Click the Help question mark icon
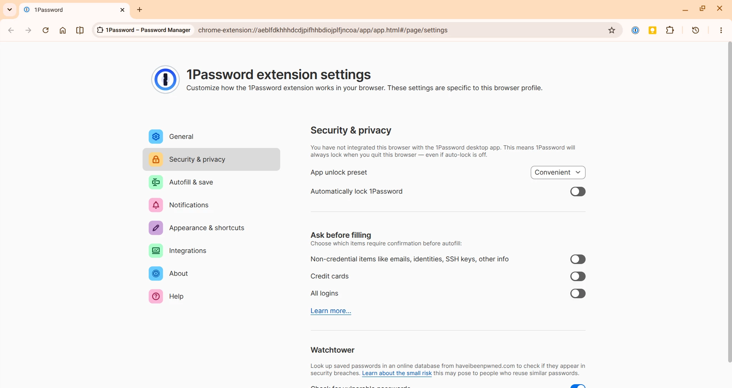 [x=156, y=296]
